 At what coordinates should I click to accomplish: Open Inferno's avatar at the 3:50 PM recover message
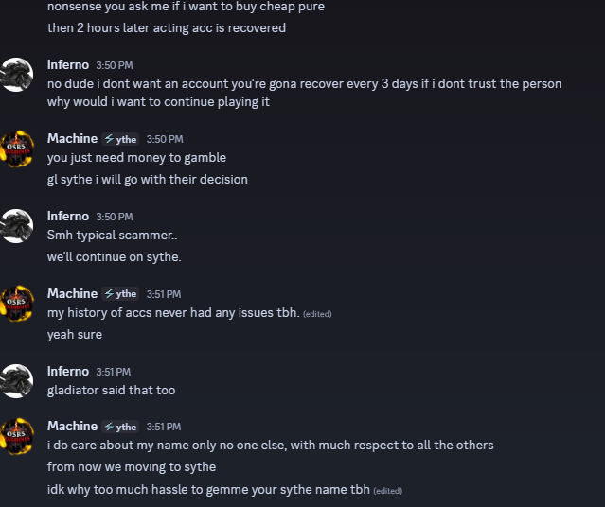pyautogui.click(x=16, y=75)
